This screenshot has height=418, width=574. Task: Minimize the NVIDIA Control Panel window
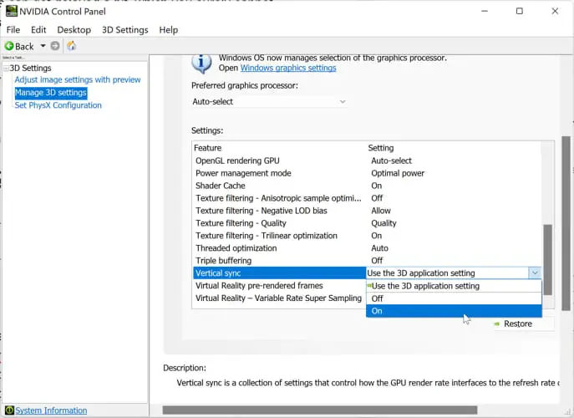(x=485, y=11)
